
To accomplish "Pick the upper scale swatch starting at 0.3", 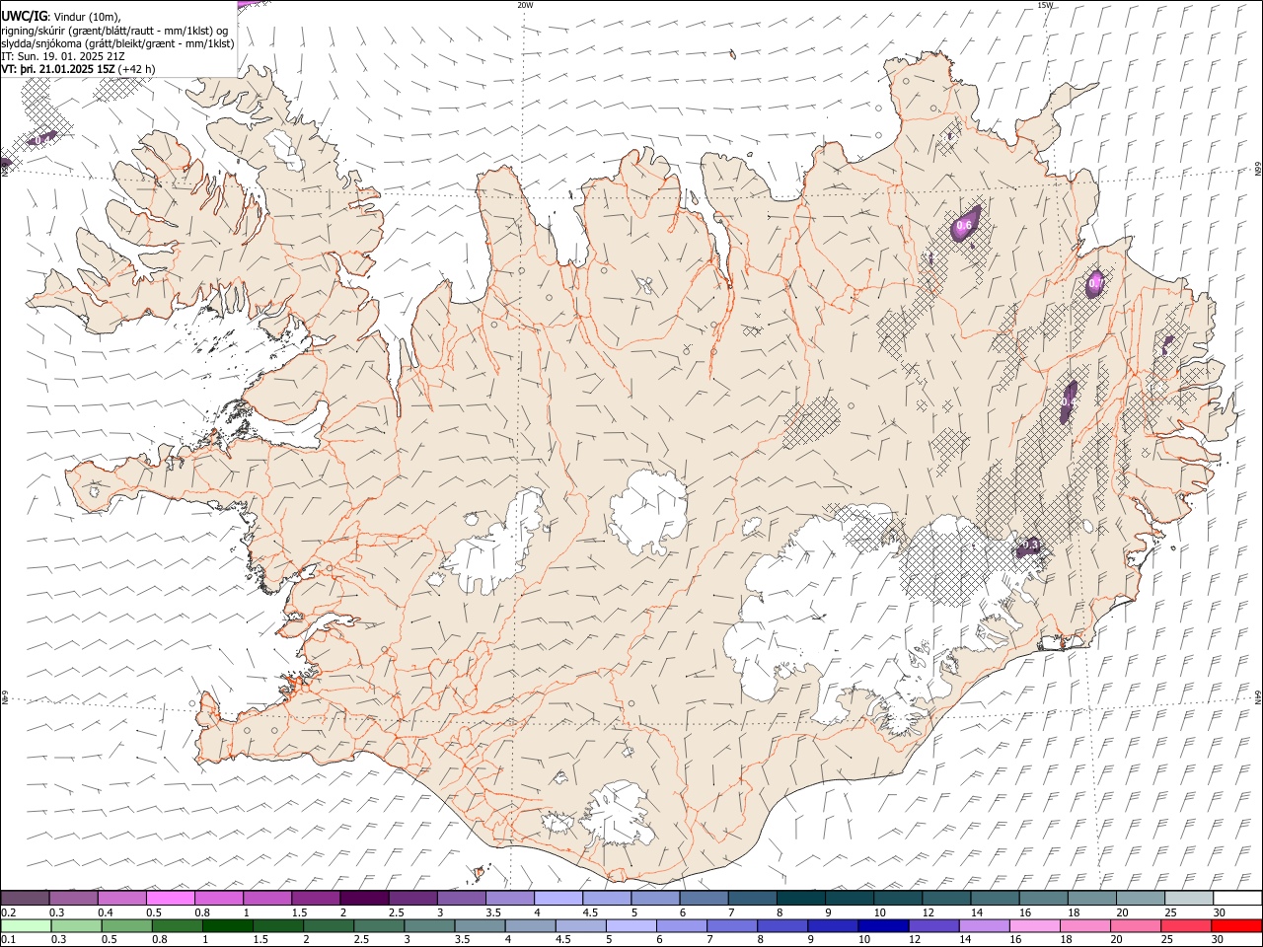I will (x=73, y=898).
